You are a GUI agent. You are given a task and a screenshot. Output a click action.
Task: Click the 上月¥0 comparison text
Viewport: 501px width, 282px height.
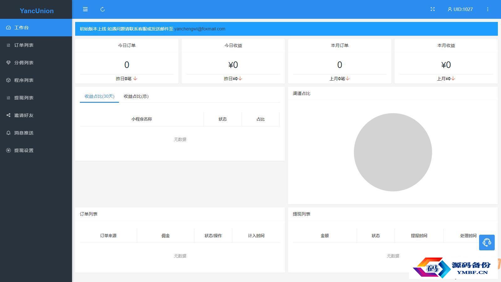tap(444, 79)
